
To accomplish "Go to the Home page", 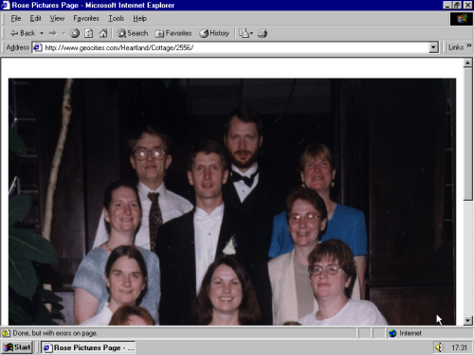I will pyautogui.click(x=103, y=33).
